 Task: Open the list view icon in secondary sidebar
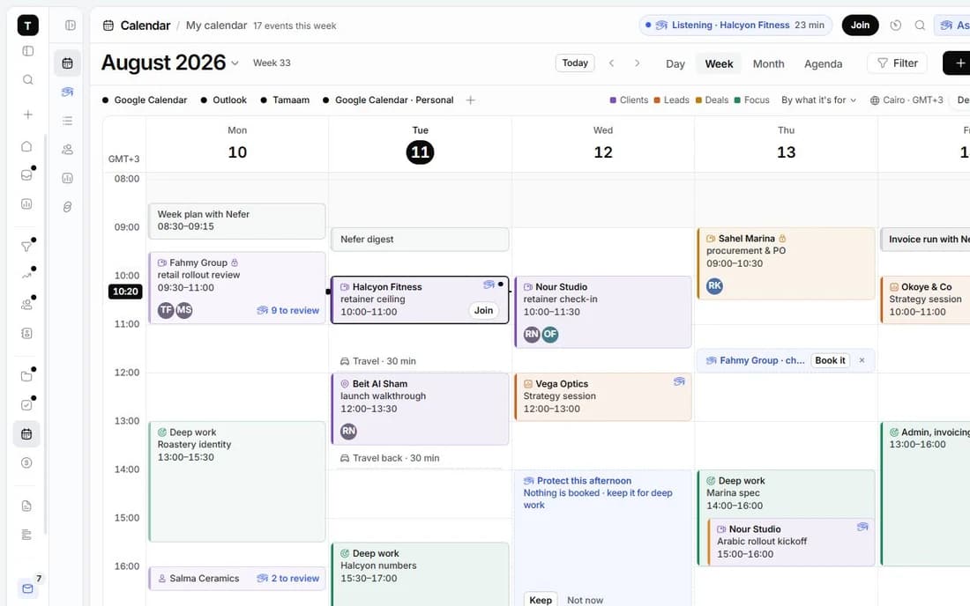point(67,121)
